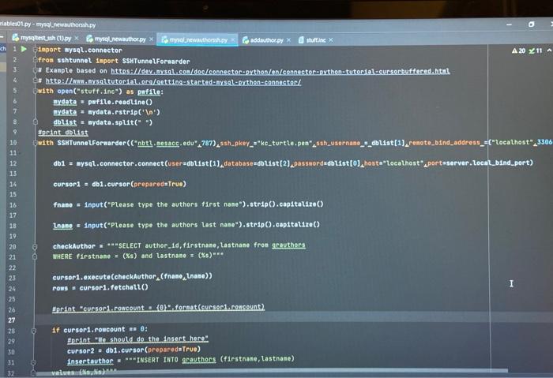Click 'prepared=True' on line 14
This screenshot has height=378, width=553.
[158, 184]
